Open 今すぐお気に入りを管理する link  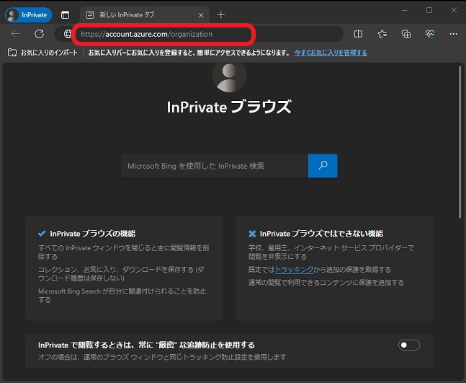point(331,53)
